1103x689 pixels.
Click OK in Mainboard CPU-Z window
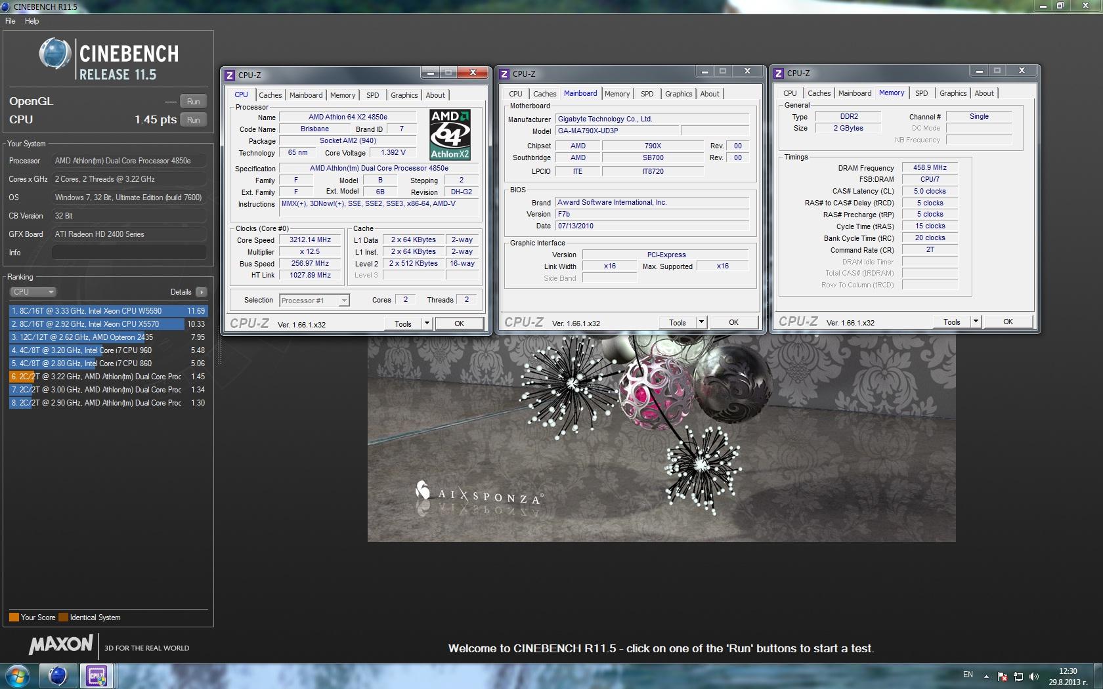pyautogui.click(x=733, y=322)
